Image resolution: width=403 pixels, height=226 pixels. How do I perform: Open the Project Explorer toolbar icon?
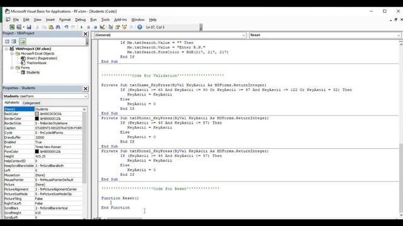coord(111,27)
